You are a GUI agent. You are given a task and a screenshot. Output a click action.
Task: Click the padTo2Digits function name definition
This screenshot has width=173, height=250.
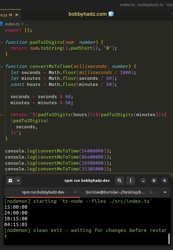coord(46,42)
